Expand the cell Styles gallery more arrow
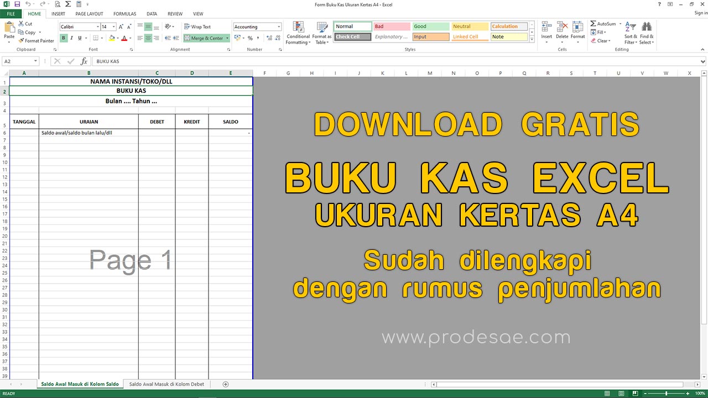This screenshot has height=398, width=708. [x=532, y=40]
